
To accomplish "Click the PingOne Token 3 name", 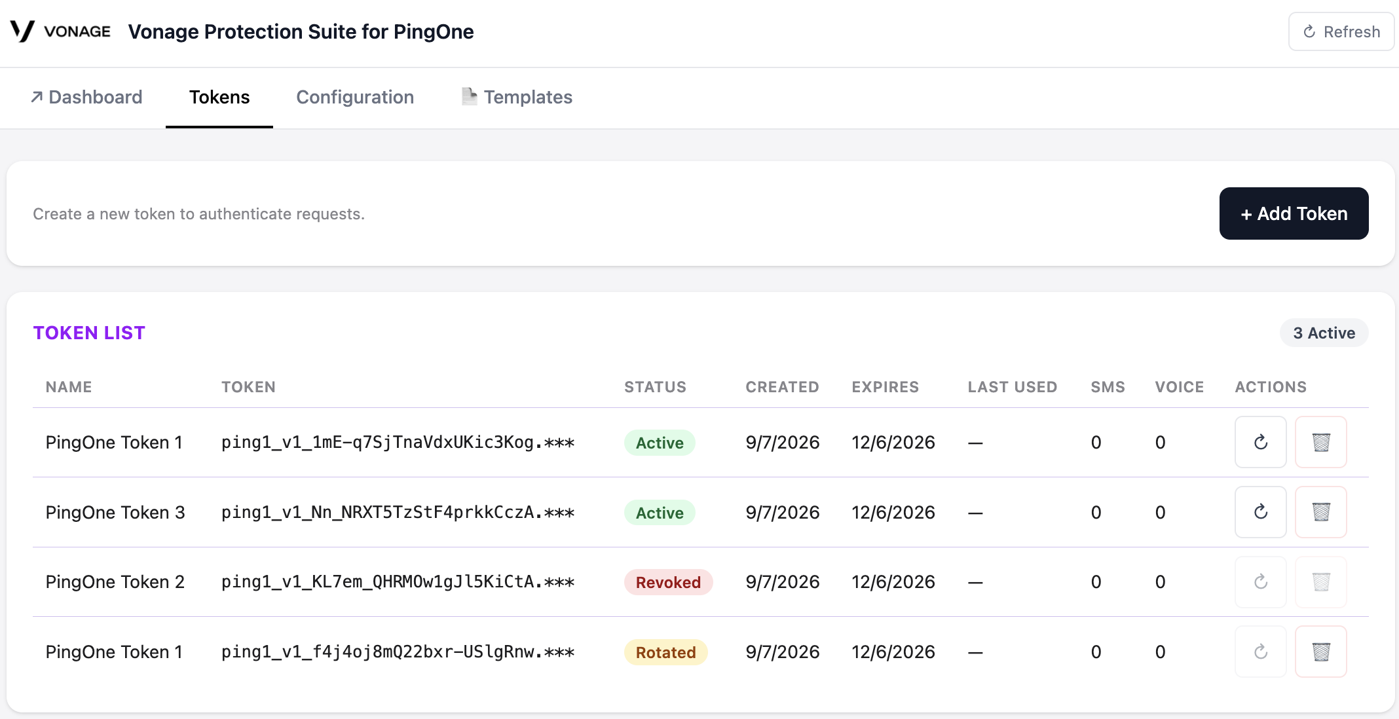I will pyautogui.click(x=115, y=512).
